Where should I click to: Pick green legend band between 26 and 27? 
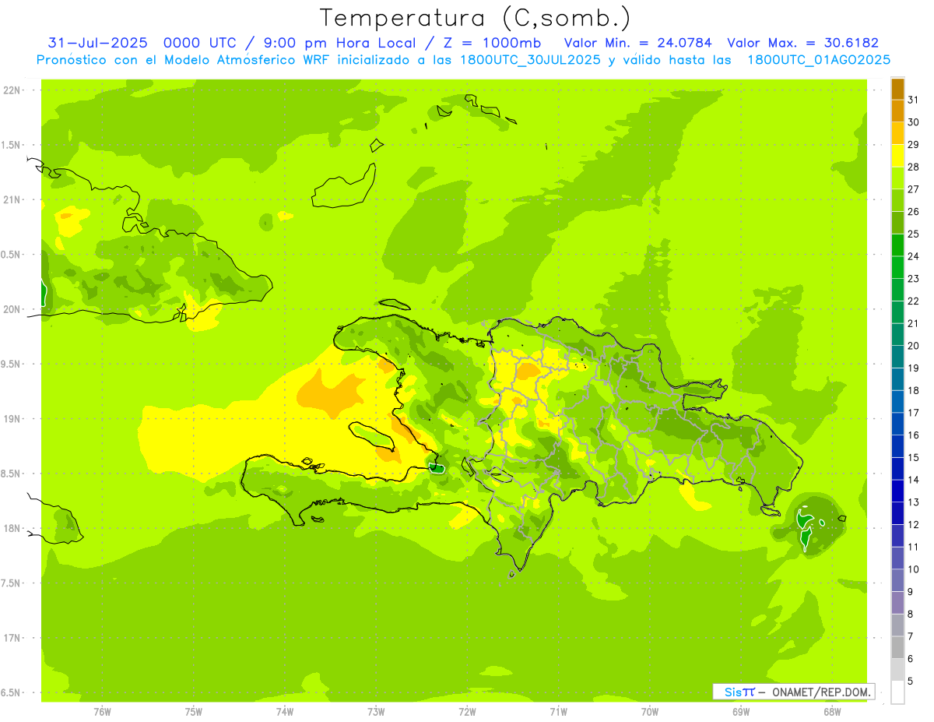pos(897,200)
